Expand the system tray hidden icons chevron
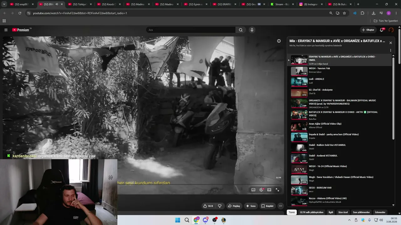The width and height of the screenshot is (401, 225). pos(349,220)
